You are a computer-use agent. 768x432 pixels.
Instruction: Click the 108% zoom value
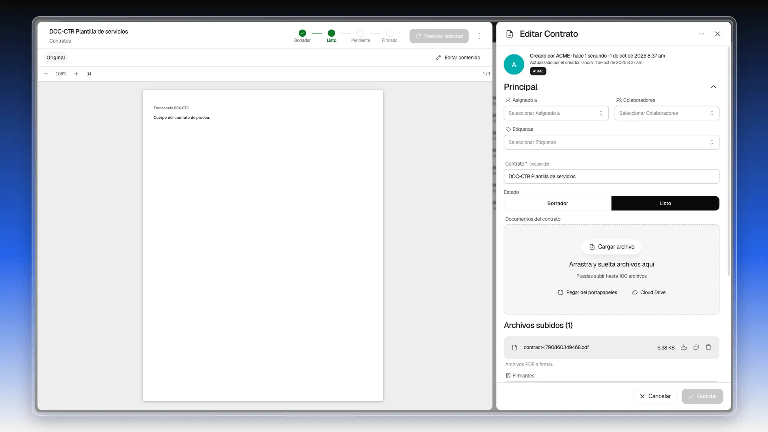[61, 74]
